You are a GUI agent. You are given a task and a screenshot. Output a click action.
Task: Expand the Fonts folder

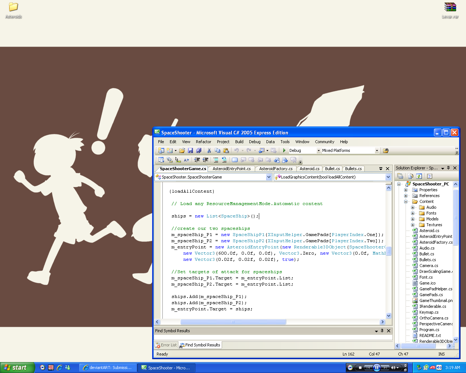point(412,213)
